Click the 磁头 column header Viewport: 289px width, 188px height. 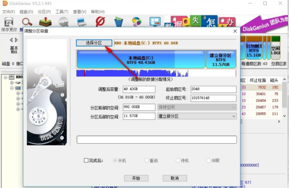(x=274, y=80)
